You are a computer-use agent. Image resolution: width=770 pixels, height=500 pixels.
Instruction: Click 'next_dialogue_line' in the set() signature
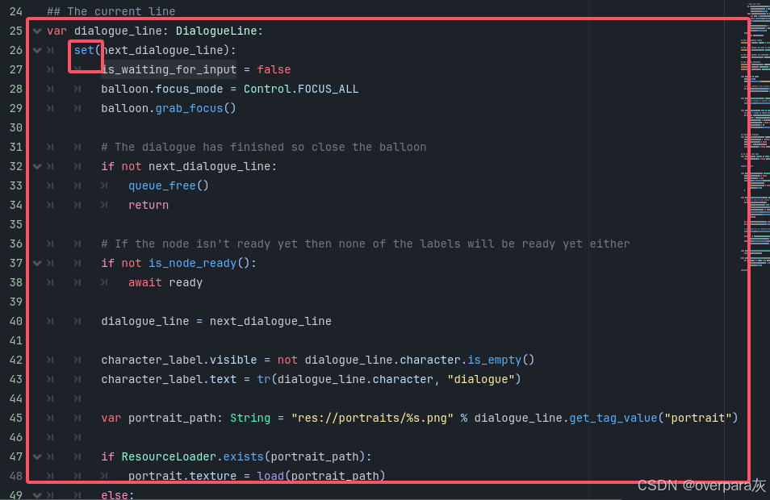click(162, 50)
